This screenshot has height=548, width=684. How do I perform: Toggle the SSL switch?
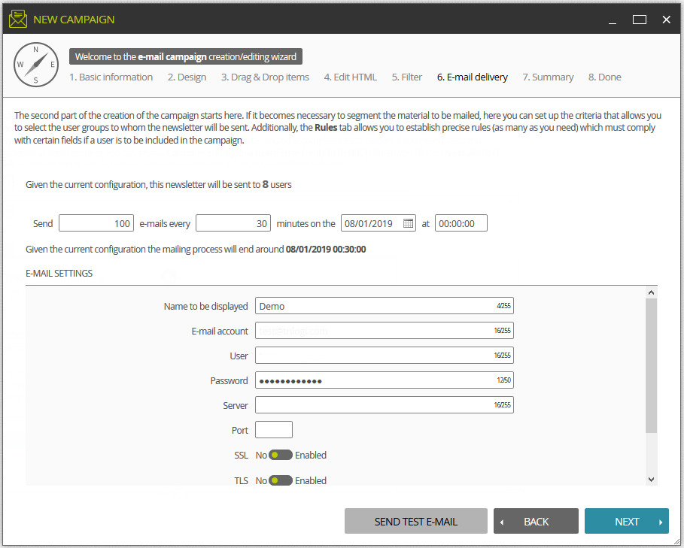[x=281, y=456]
